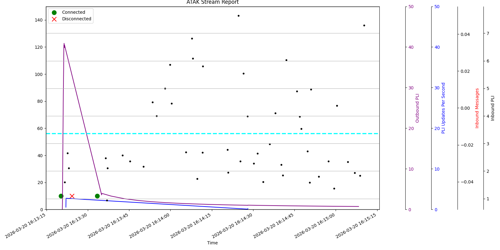Image resolution: width=500 pixels, height=250 pixels.
Task: Click the Connected text in the legend
Action: [x=73, y=12]
